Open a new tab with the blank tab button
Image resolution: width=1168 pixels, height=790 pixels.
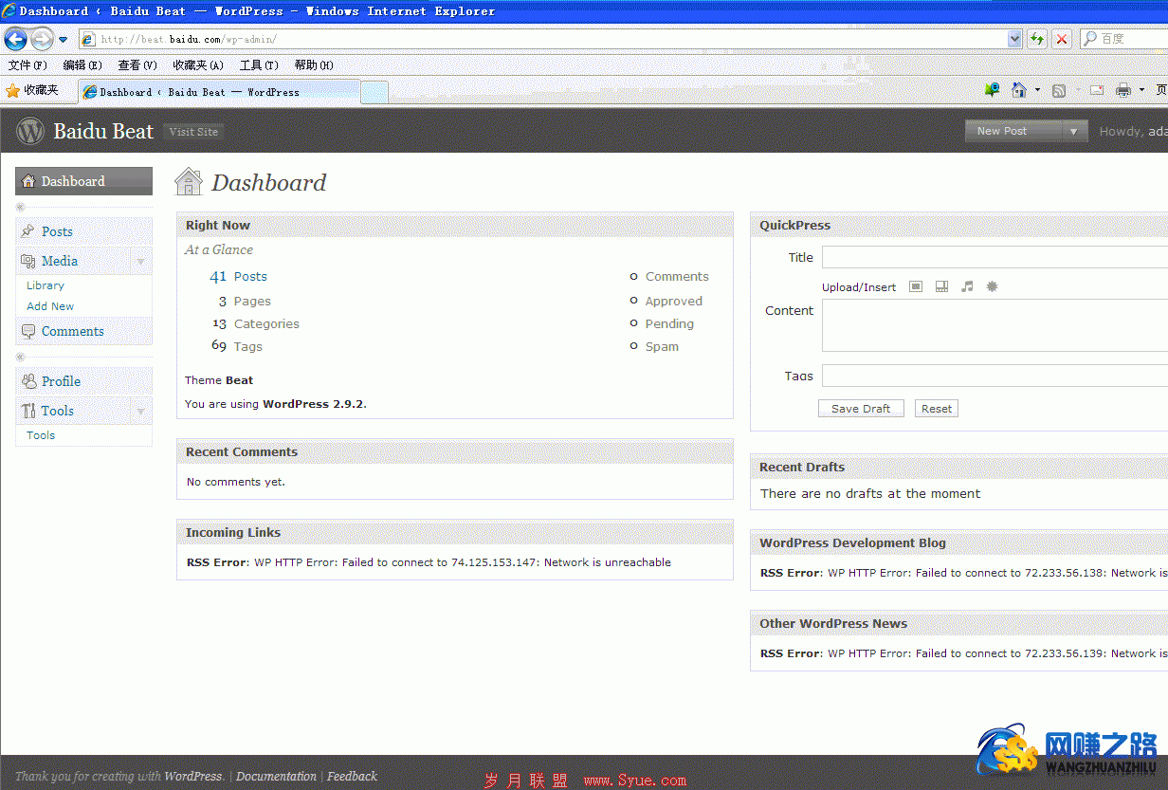click(x=374, y=93)
